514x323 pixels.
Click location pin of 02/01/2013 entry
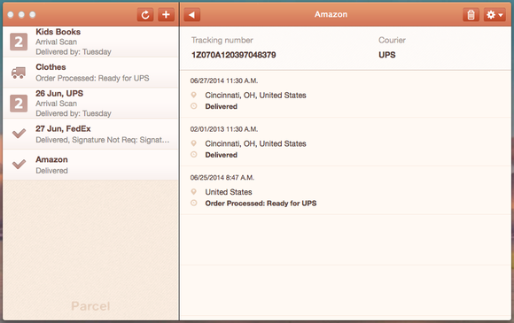pyautogui.click(x=194, y=143)
